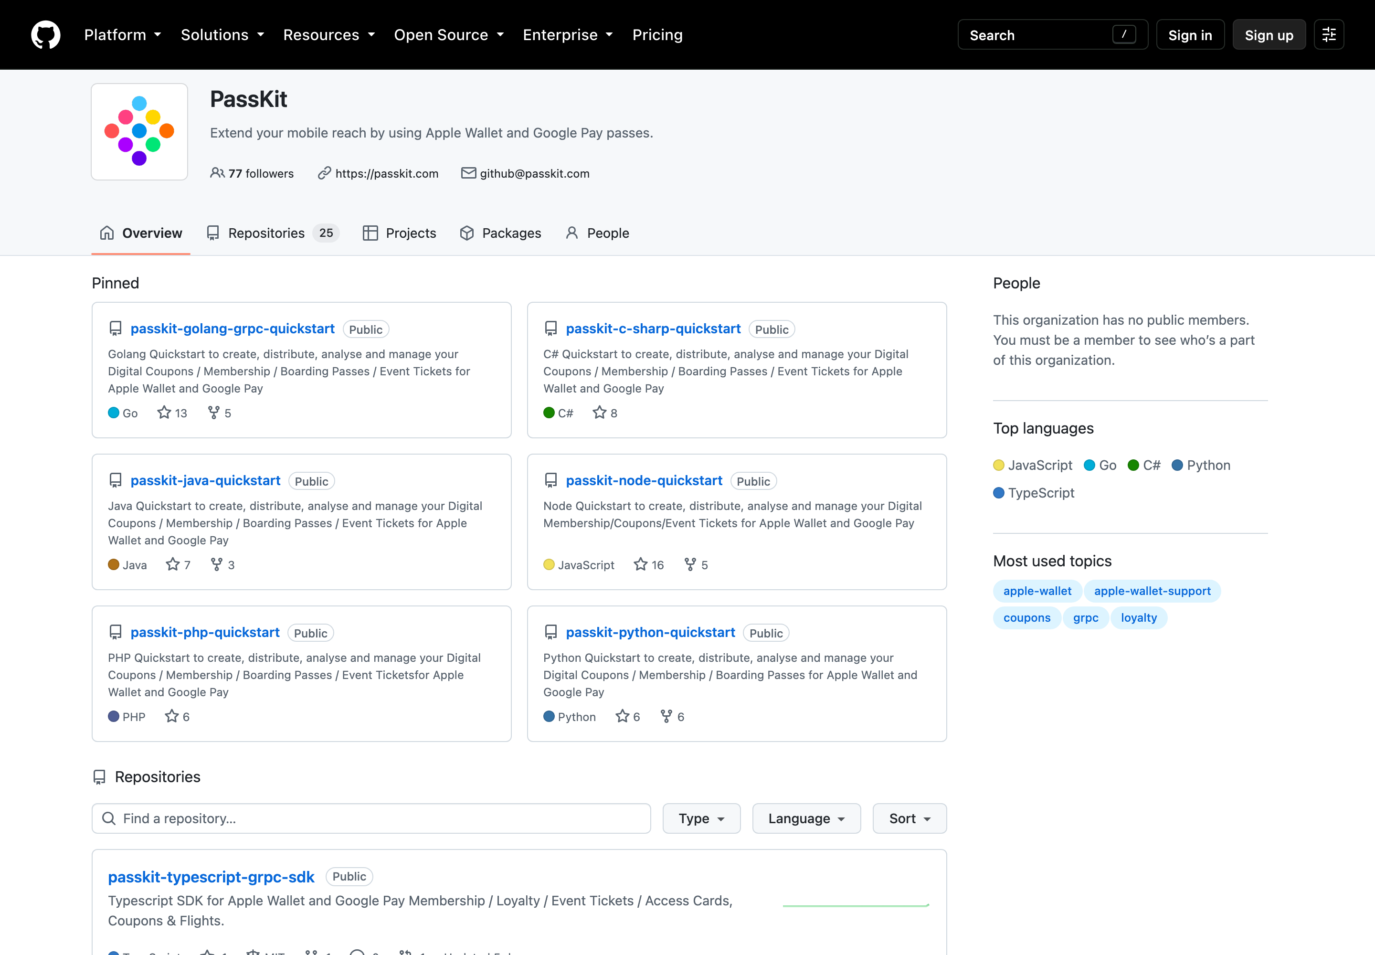
Task: Filter by C# in Top languages
Action: click(x=1144, y=465)
